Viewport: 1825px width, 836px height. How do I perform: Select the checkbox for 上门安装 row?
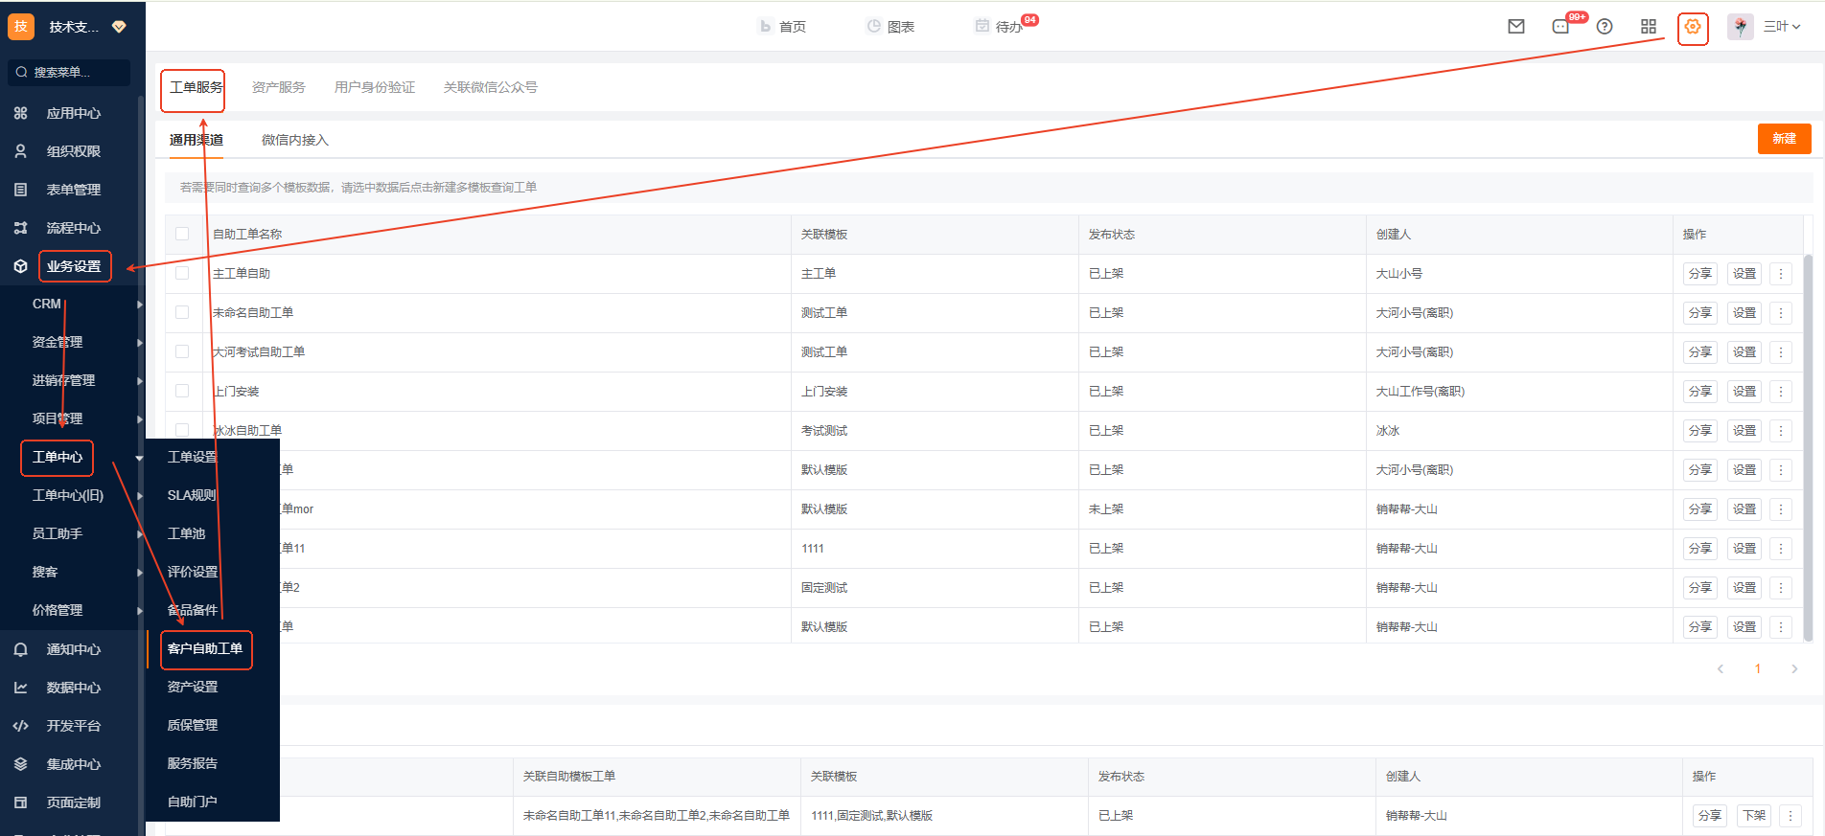coord(182,391)
